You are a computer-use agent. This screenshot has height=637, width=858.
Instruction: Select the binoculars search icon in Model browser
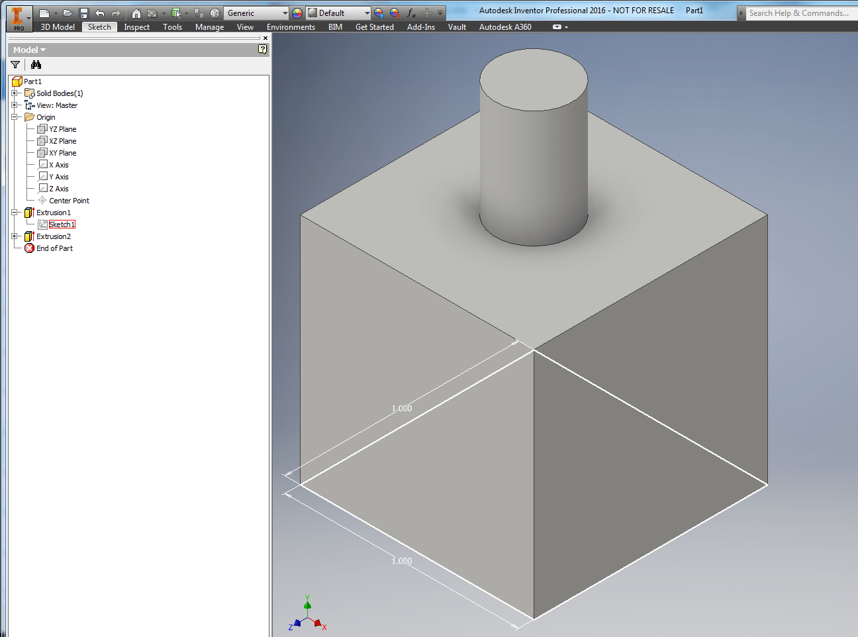point(36,65)
